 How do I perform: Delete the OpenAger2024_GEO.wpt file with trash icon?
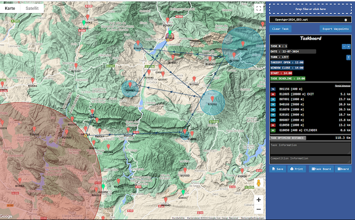tap(346, 20)
